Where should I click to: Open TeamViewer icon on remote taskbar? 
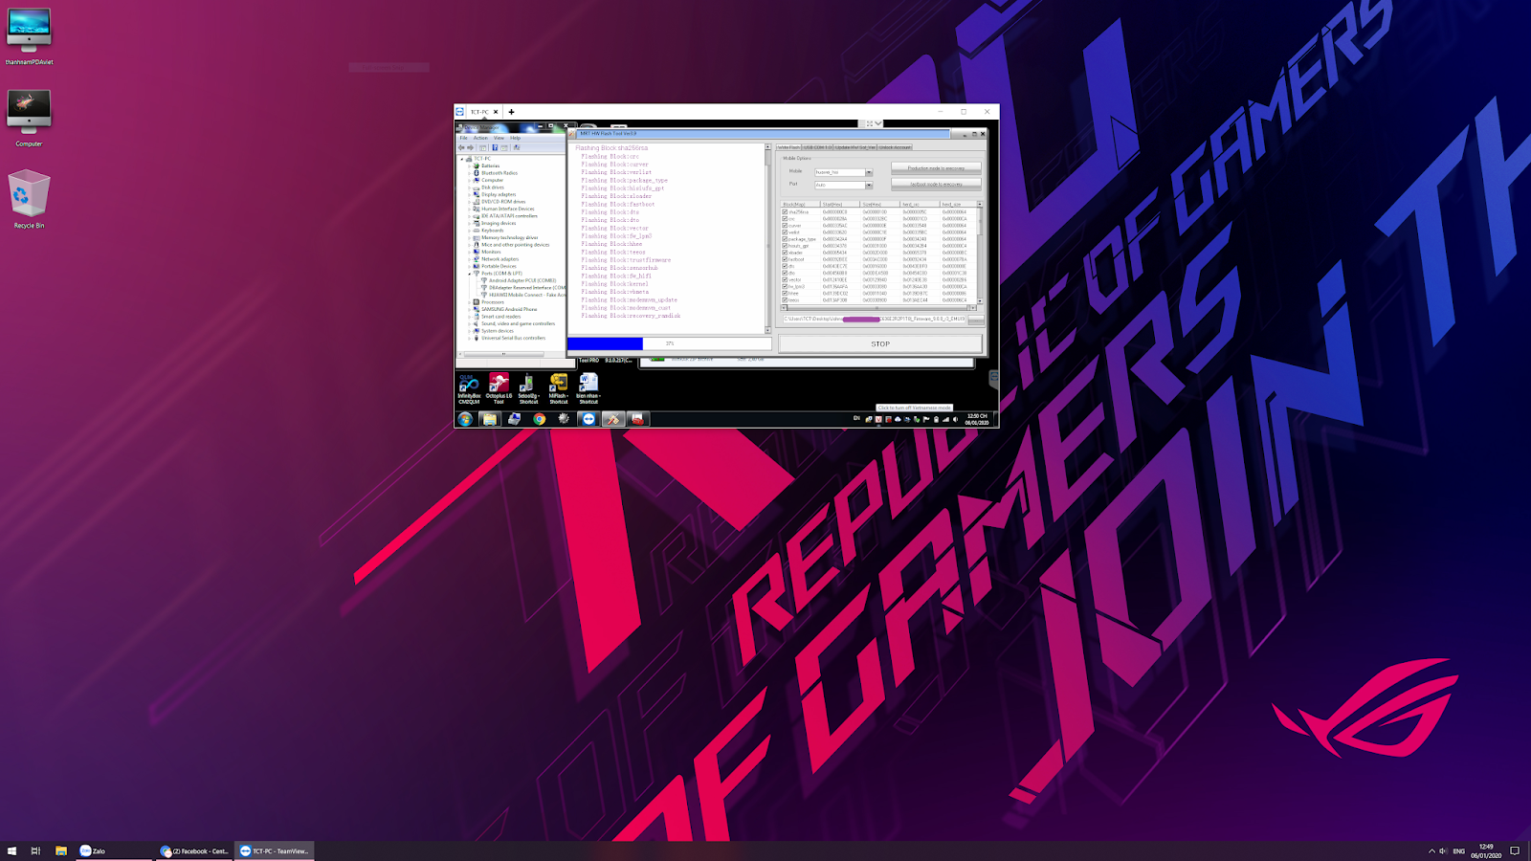(x=588, y=419)
